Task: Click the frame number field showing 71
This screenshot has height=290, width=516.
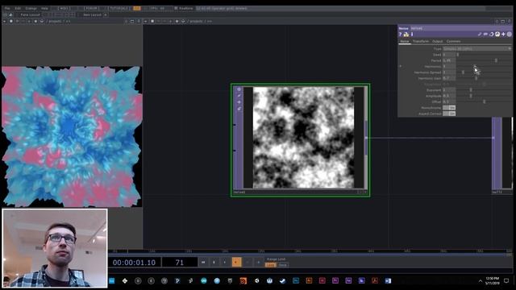Action: pyautogui.click(x=179, y=263)
